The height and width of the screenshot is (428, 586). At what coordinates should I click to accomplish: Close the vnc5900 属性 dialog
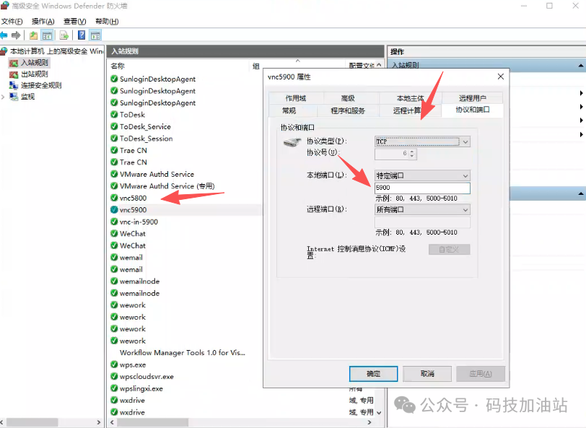coord(501,77)
